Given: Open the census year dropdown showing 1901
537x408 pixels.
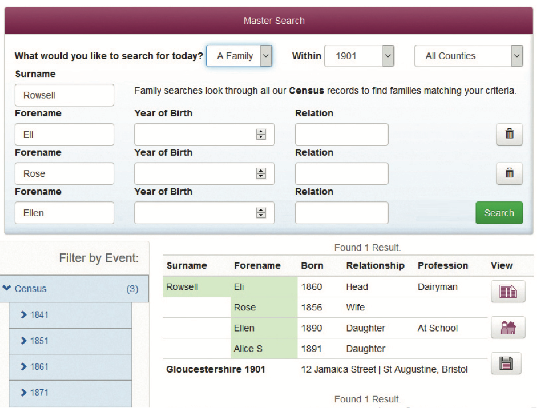Looking at the screenshot, I should point(359,56).
